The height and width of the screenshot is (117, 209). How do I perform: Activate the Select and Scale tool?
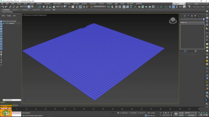(51, 7)
